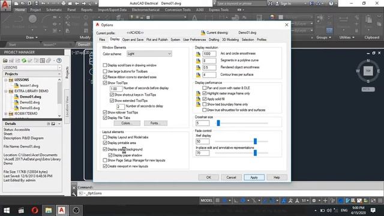Toggle Show ToolTips checkbox
384x216 pixels.
point(105,83)
